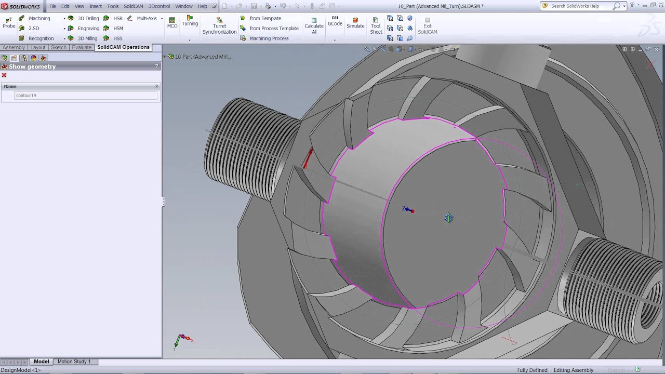The width and height of the screenshot is (665, 374).
Task: Open the Tools menu
Action: point(113,6)
